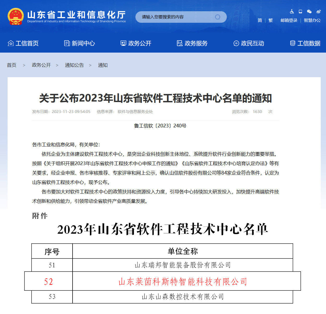The width and height of the screenshot is (326, 314).
Task: Click the site title 山东省工业和信息化厅
Action: pyautogui.click(x=76, y=15)
